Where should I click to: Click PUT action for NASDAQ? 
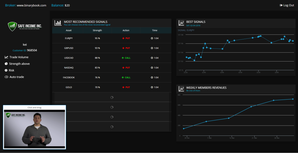(126, 68)
